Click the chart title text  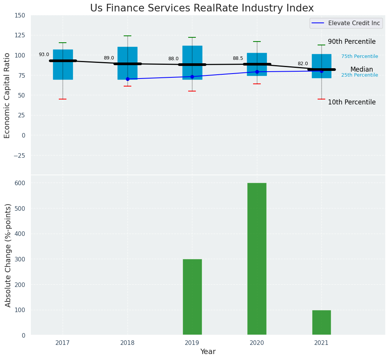pyautogui.click(x=202, y=8)
